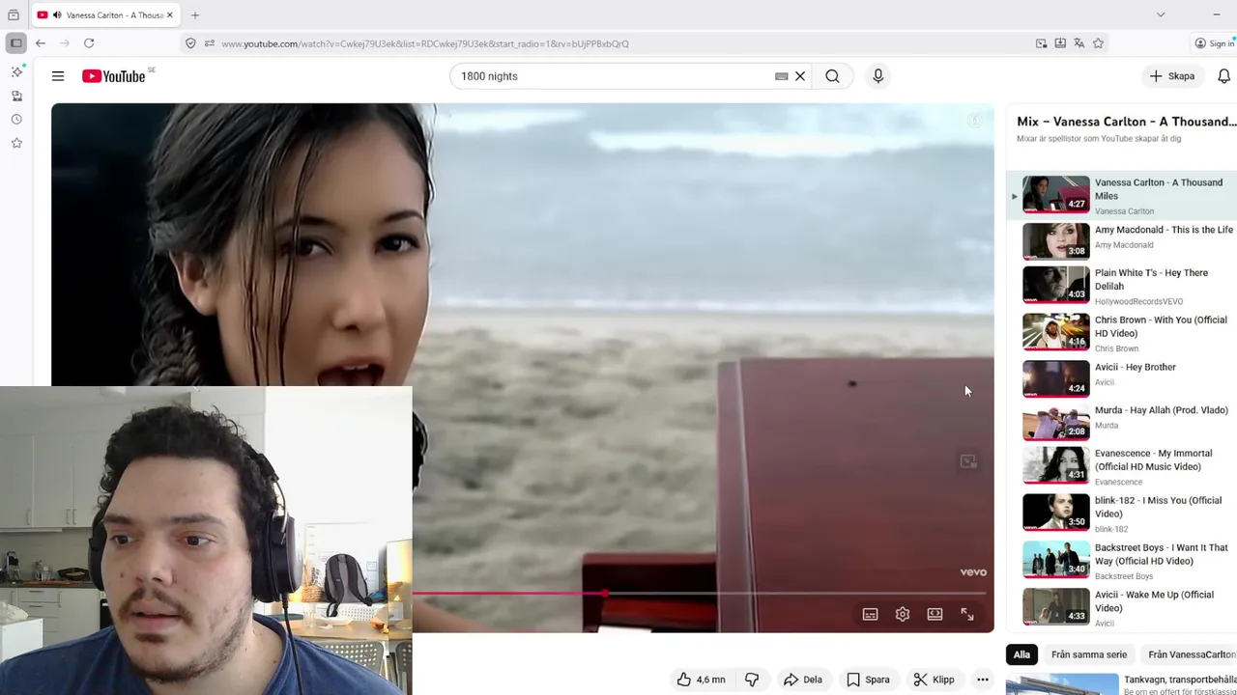View site security shield information
The height and width of the screenshot is (695, 1237).
point(190,43)
